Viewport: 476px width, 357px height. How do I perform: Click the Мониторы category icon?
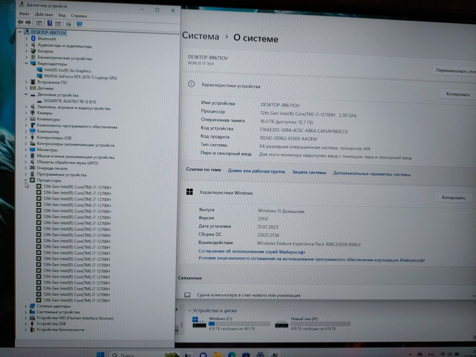coord(33,149)
